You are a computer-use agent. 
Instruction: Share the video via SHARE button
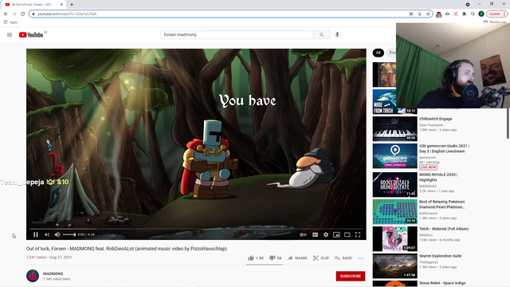coord(297,258)
